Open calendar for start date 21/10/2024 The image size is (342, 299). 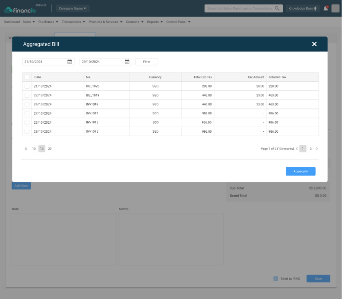pyautogui.click(x=70, y=62)
